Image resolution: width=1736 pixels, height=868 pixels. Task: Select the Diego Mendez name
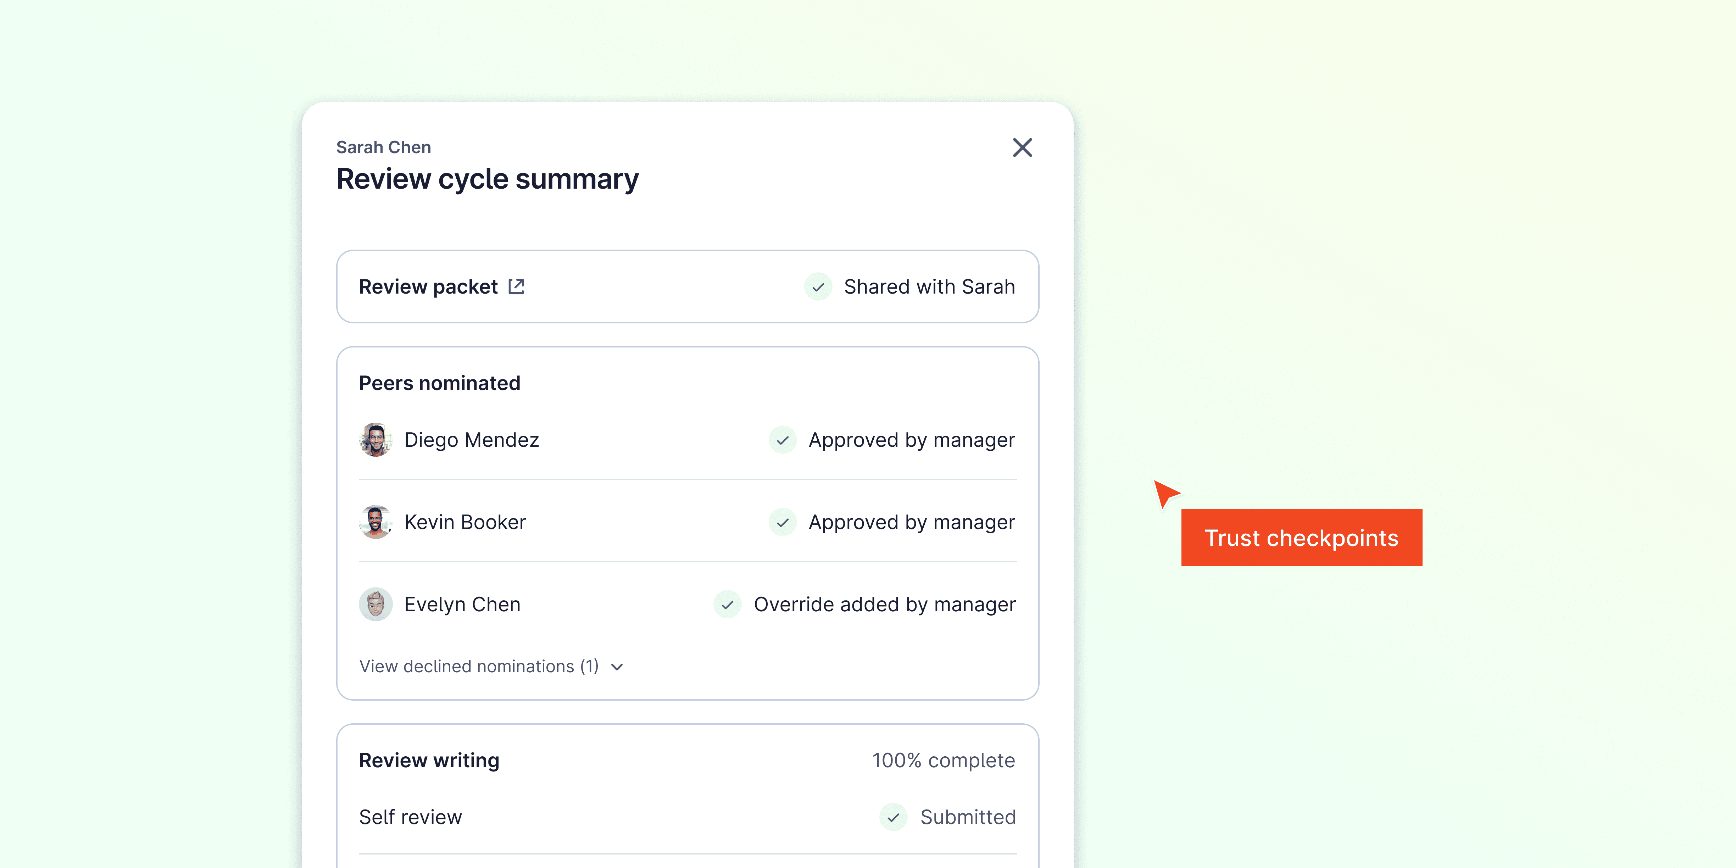click(471, 440)
